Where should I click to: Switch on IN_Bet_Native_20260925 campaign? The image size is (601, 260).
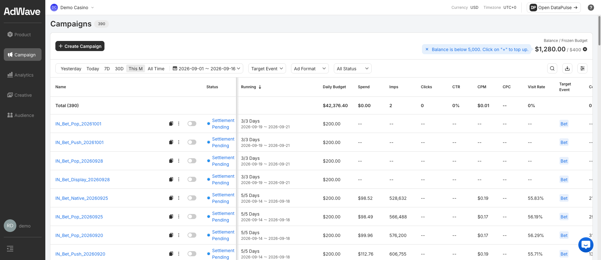tap(192, 198)
